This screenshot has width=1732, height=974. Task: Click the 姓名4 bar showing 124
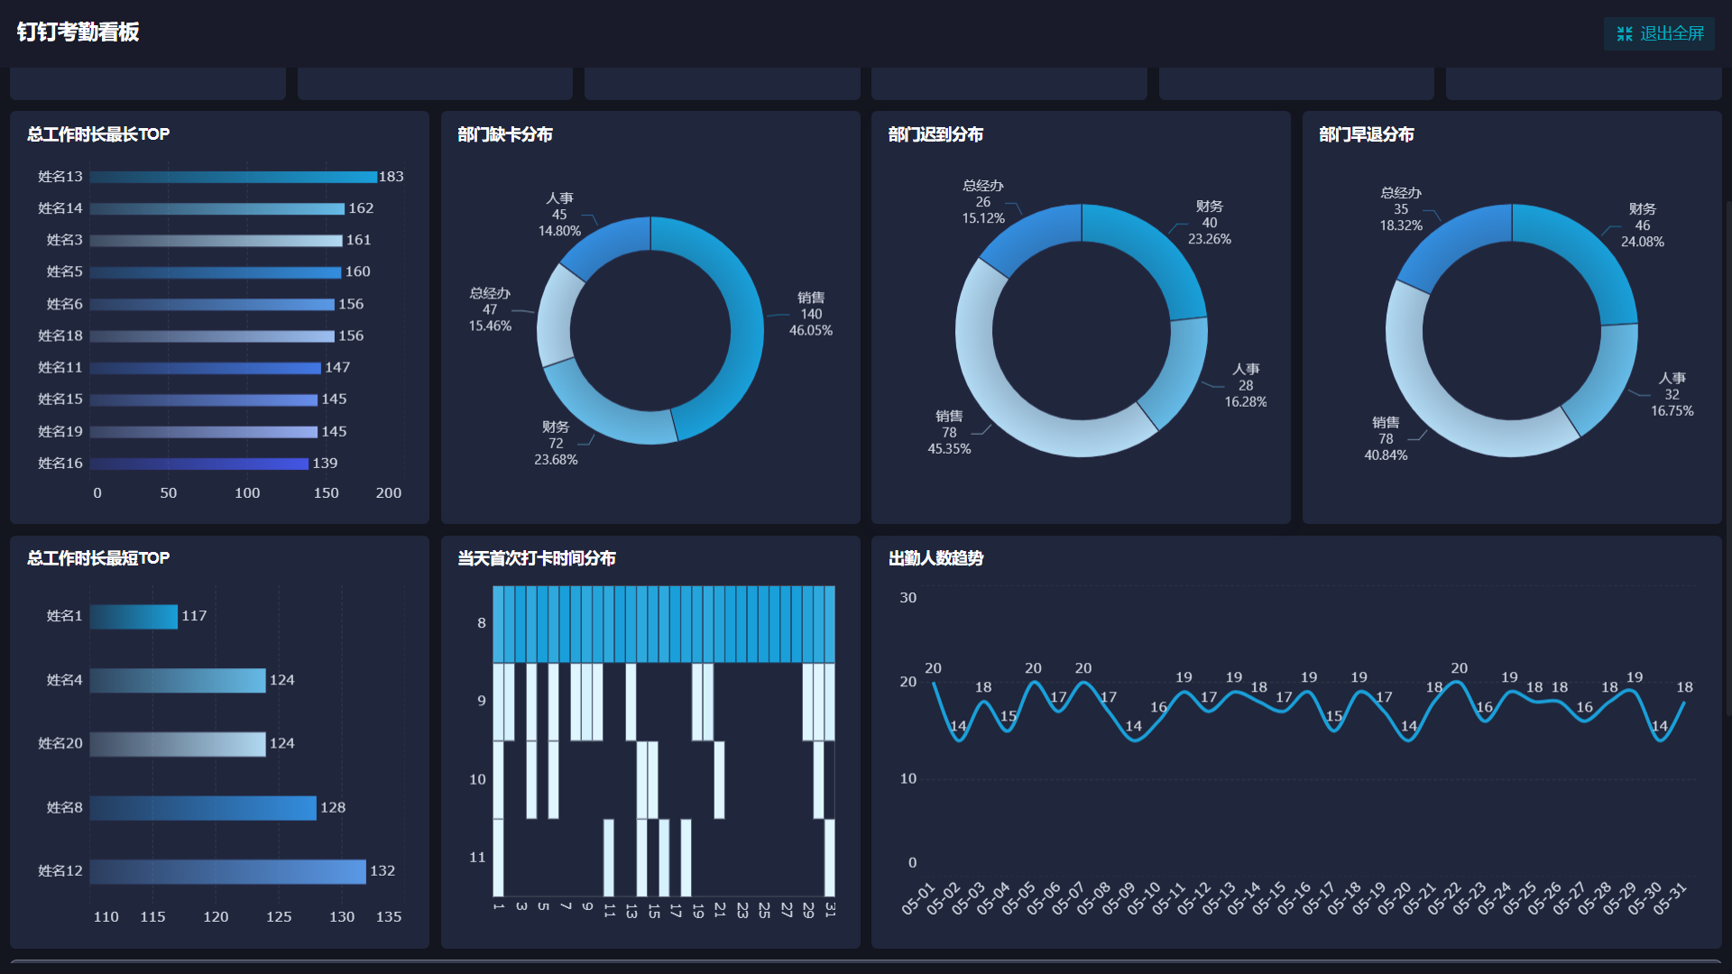(x=178, y=680)
